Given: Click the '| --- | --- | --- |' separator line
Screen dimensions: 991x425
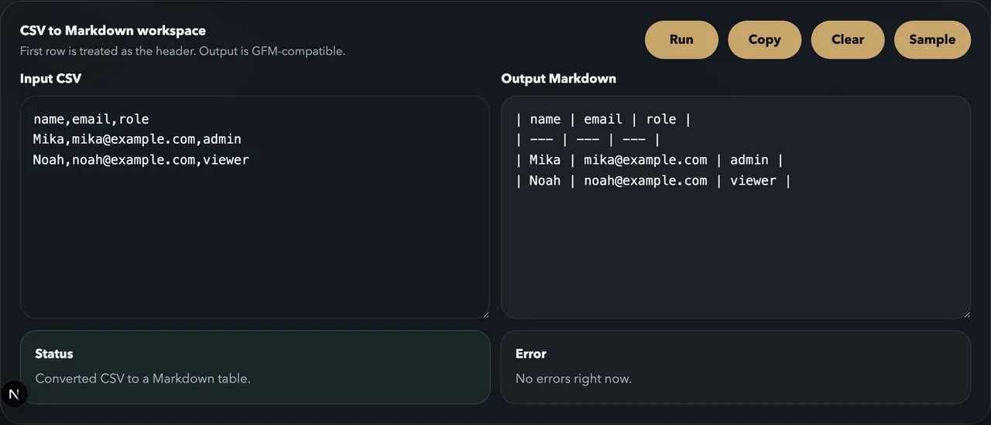Looking at the screenshot, I should coord(587,139).
